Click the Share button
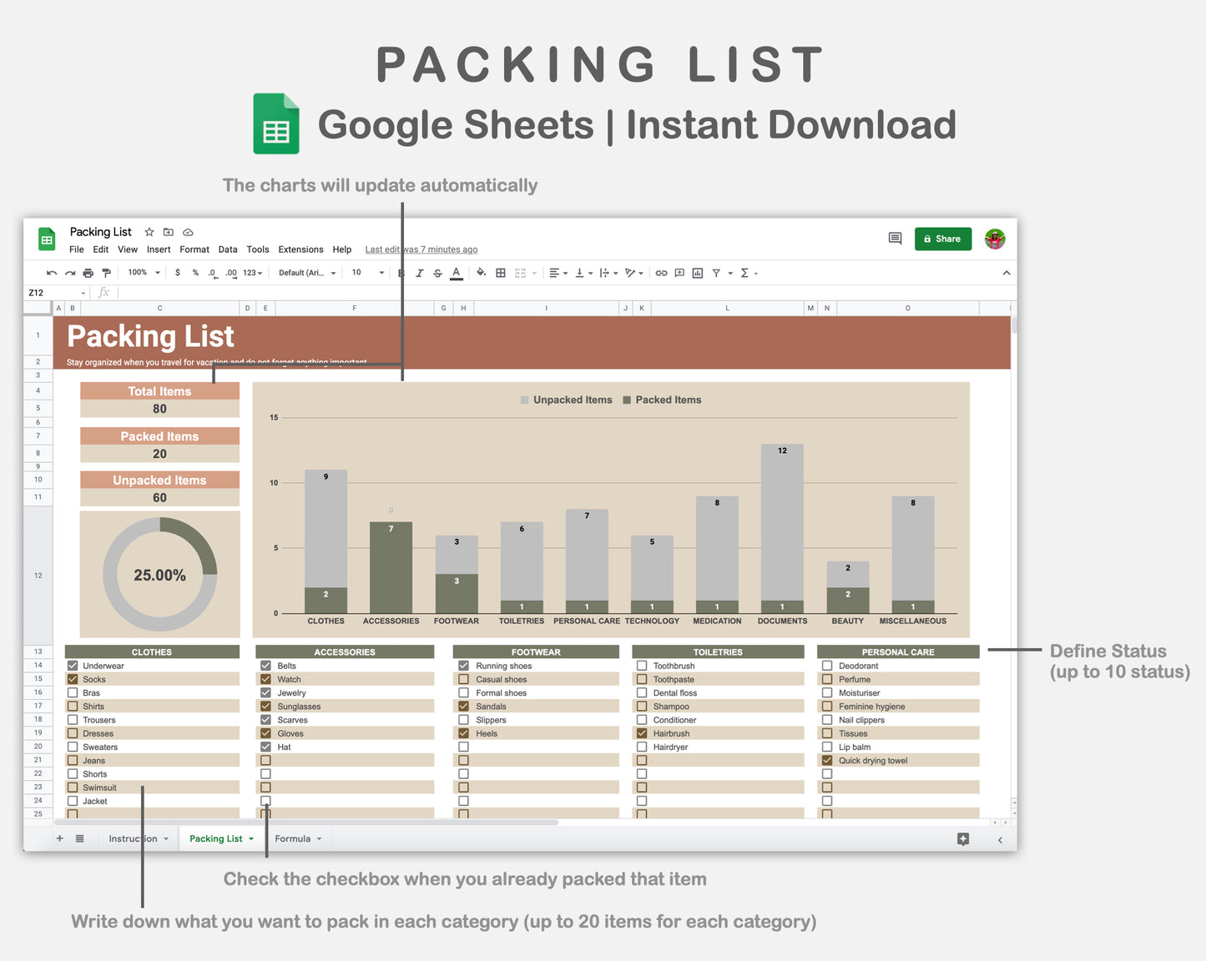 [x=942, y=239]
